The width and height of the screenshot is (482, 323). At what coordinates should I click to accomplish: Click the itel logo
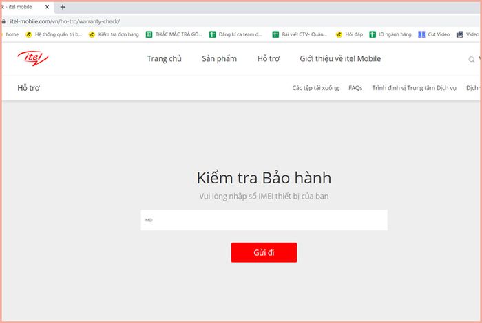coord(33,58)
